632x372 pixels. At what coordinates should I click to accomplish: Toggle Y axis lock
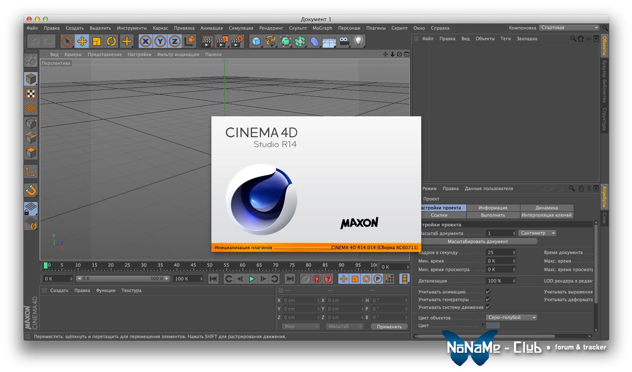click(160, 41)
